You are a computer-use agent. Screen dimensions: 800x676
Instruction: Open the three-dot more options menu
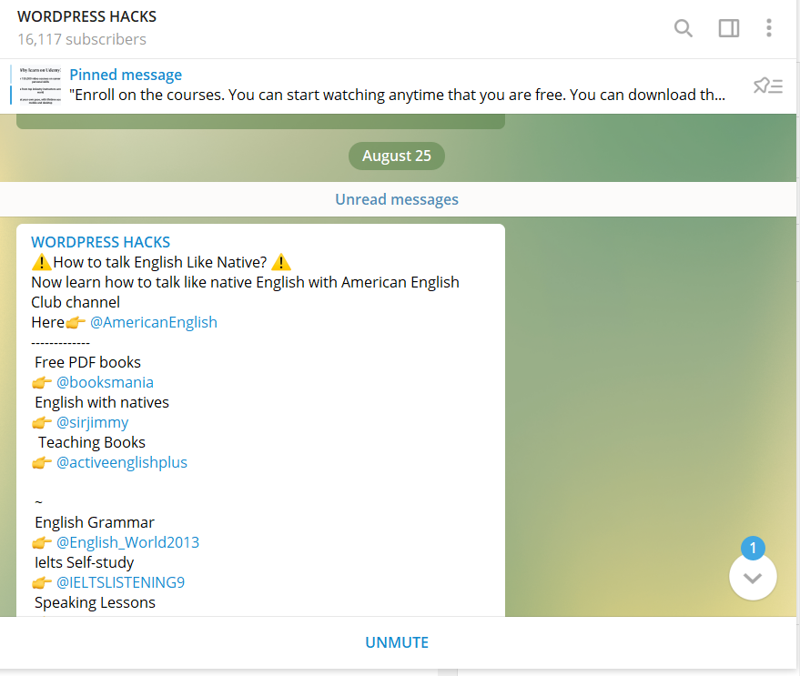pos(769,28)
